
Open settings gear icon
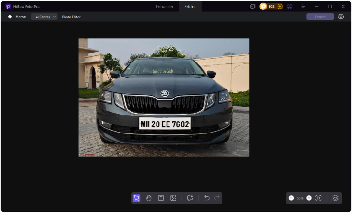pyautogui.click(x=341, y=17)
